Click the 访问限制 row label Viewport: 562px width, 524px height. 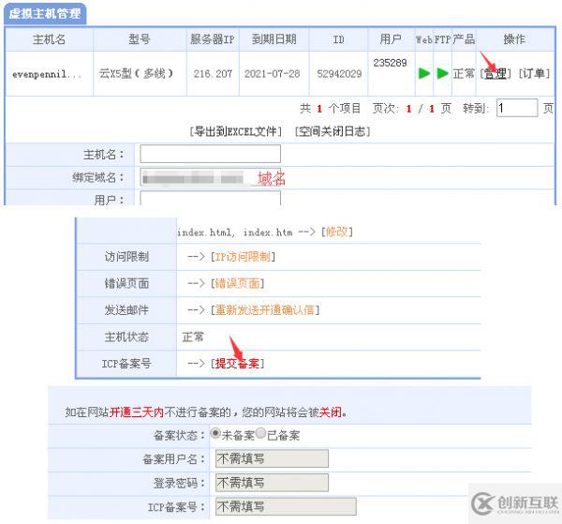[126, 257]
